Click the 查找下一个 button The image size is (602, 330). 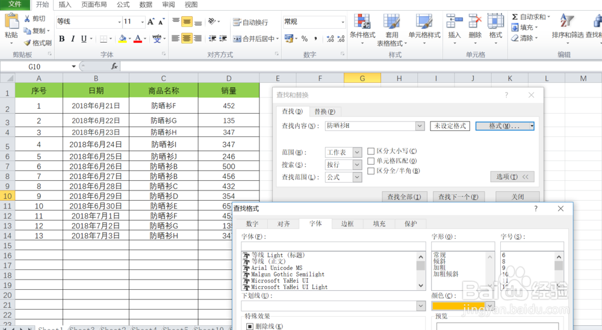pos(458,197)
